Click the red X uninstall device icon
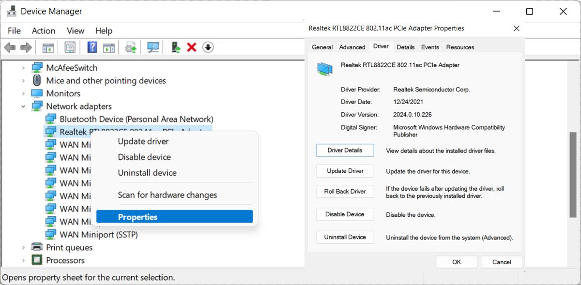Image resolution: width=581 pixels, height=285 pixels. click(192, 47)
